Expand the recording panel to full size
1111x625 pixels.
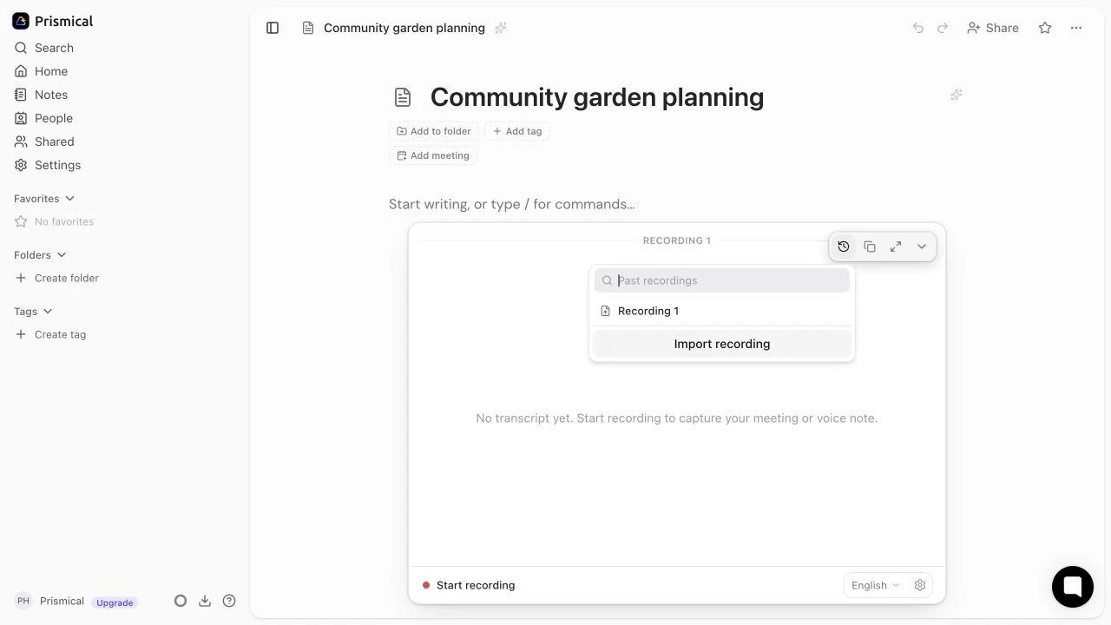pyautogui.click(x=896, y=247)
